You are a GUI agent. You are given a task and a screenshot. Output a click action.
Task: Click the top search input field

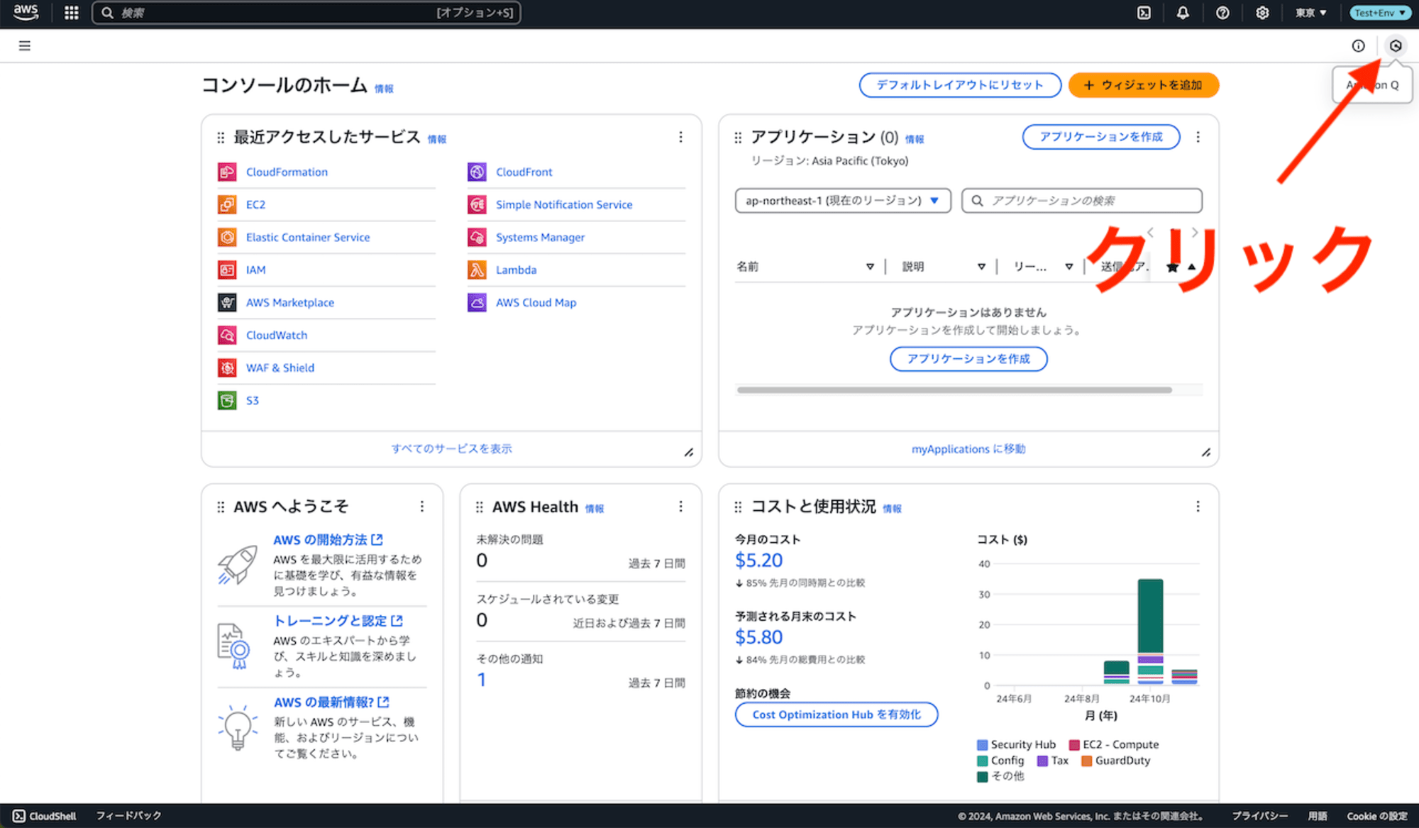point(307,13)
